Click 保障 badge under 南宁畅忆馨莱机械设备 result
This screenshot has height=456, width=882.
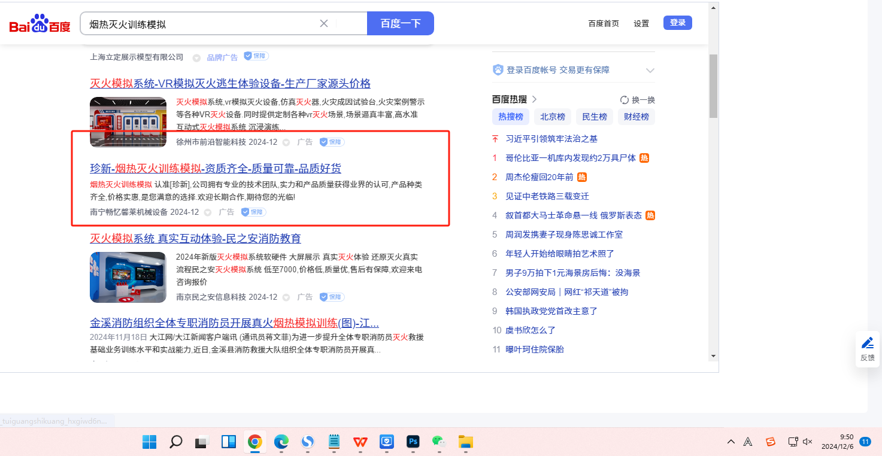click(254, 212)
